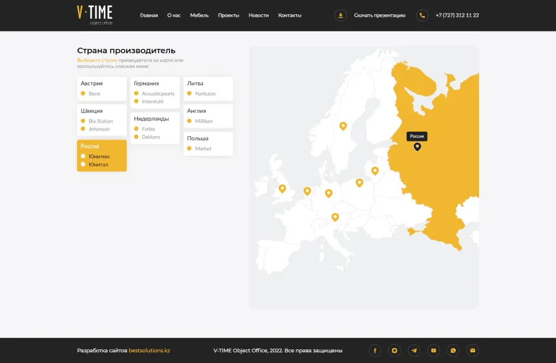Image resolution: width=556 pixels, height=363 pixels.
Task: Open the YouTube icon in footer
Action: (x=433, y=350)
